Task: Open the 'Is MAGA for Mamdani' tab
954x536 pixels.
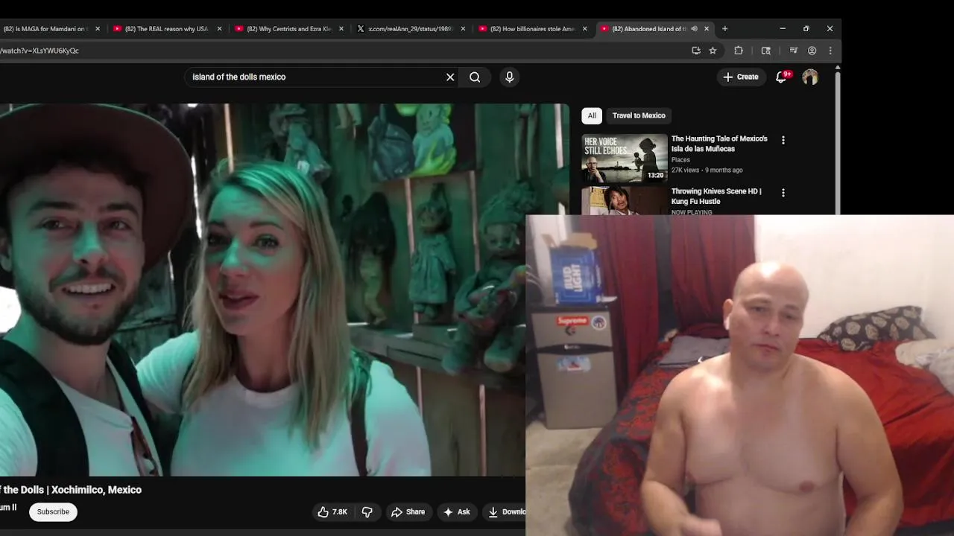Action: click(x=46, y=29)
